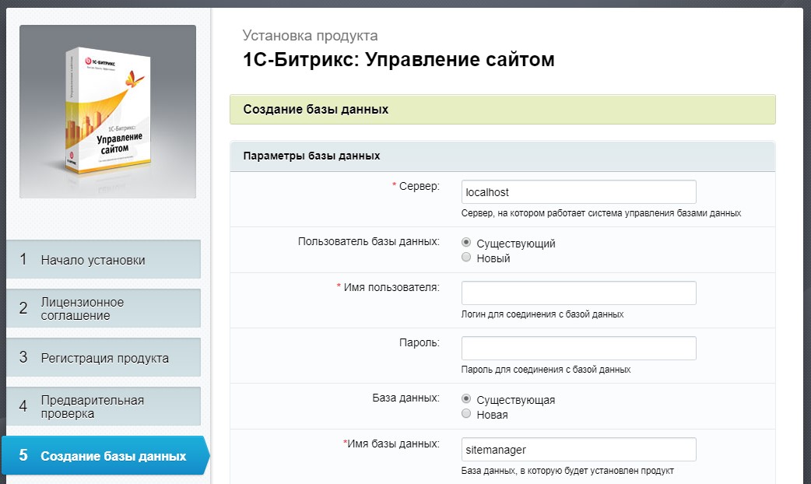
Task: Click hint 'База данных, в которую будет установлен продукт'
Action: point(567,471)
